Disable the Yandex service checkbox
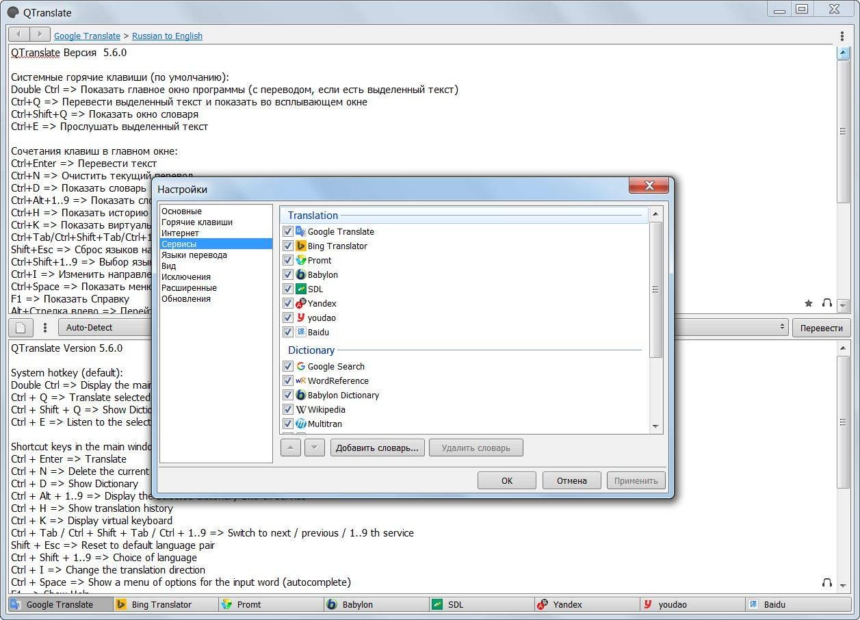Image resolution: width=860 pixels, height=620 pixels. (x=288, y=303)
